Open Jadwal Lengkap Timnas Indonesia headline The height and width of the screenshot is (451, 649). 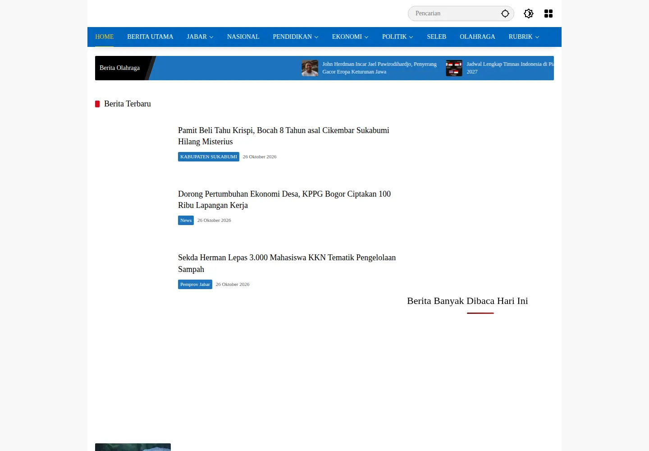[510, 68]
